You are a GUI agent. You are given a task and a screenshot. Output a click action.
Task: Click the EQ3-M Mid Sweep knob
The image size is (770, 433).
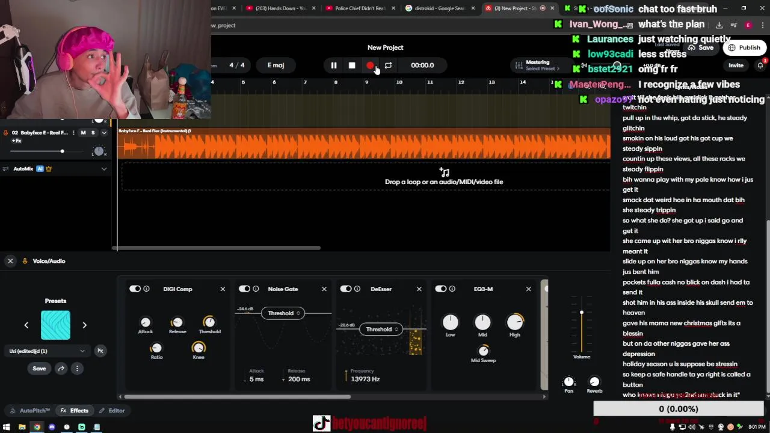tap(484, 351)
